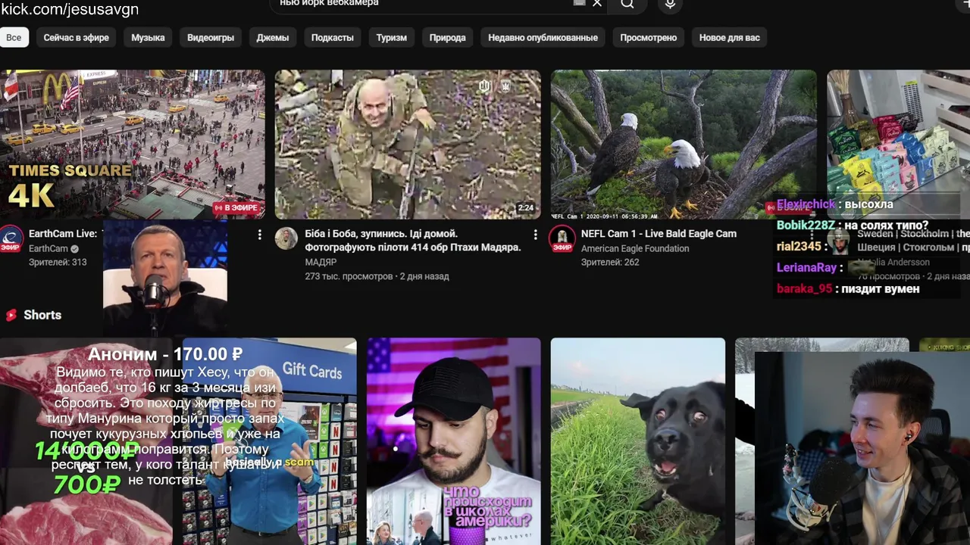Click the picture-in-picture man with microphone
This screenshot has width=970, height=545.
click(165, 279)
